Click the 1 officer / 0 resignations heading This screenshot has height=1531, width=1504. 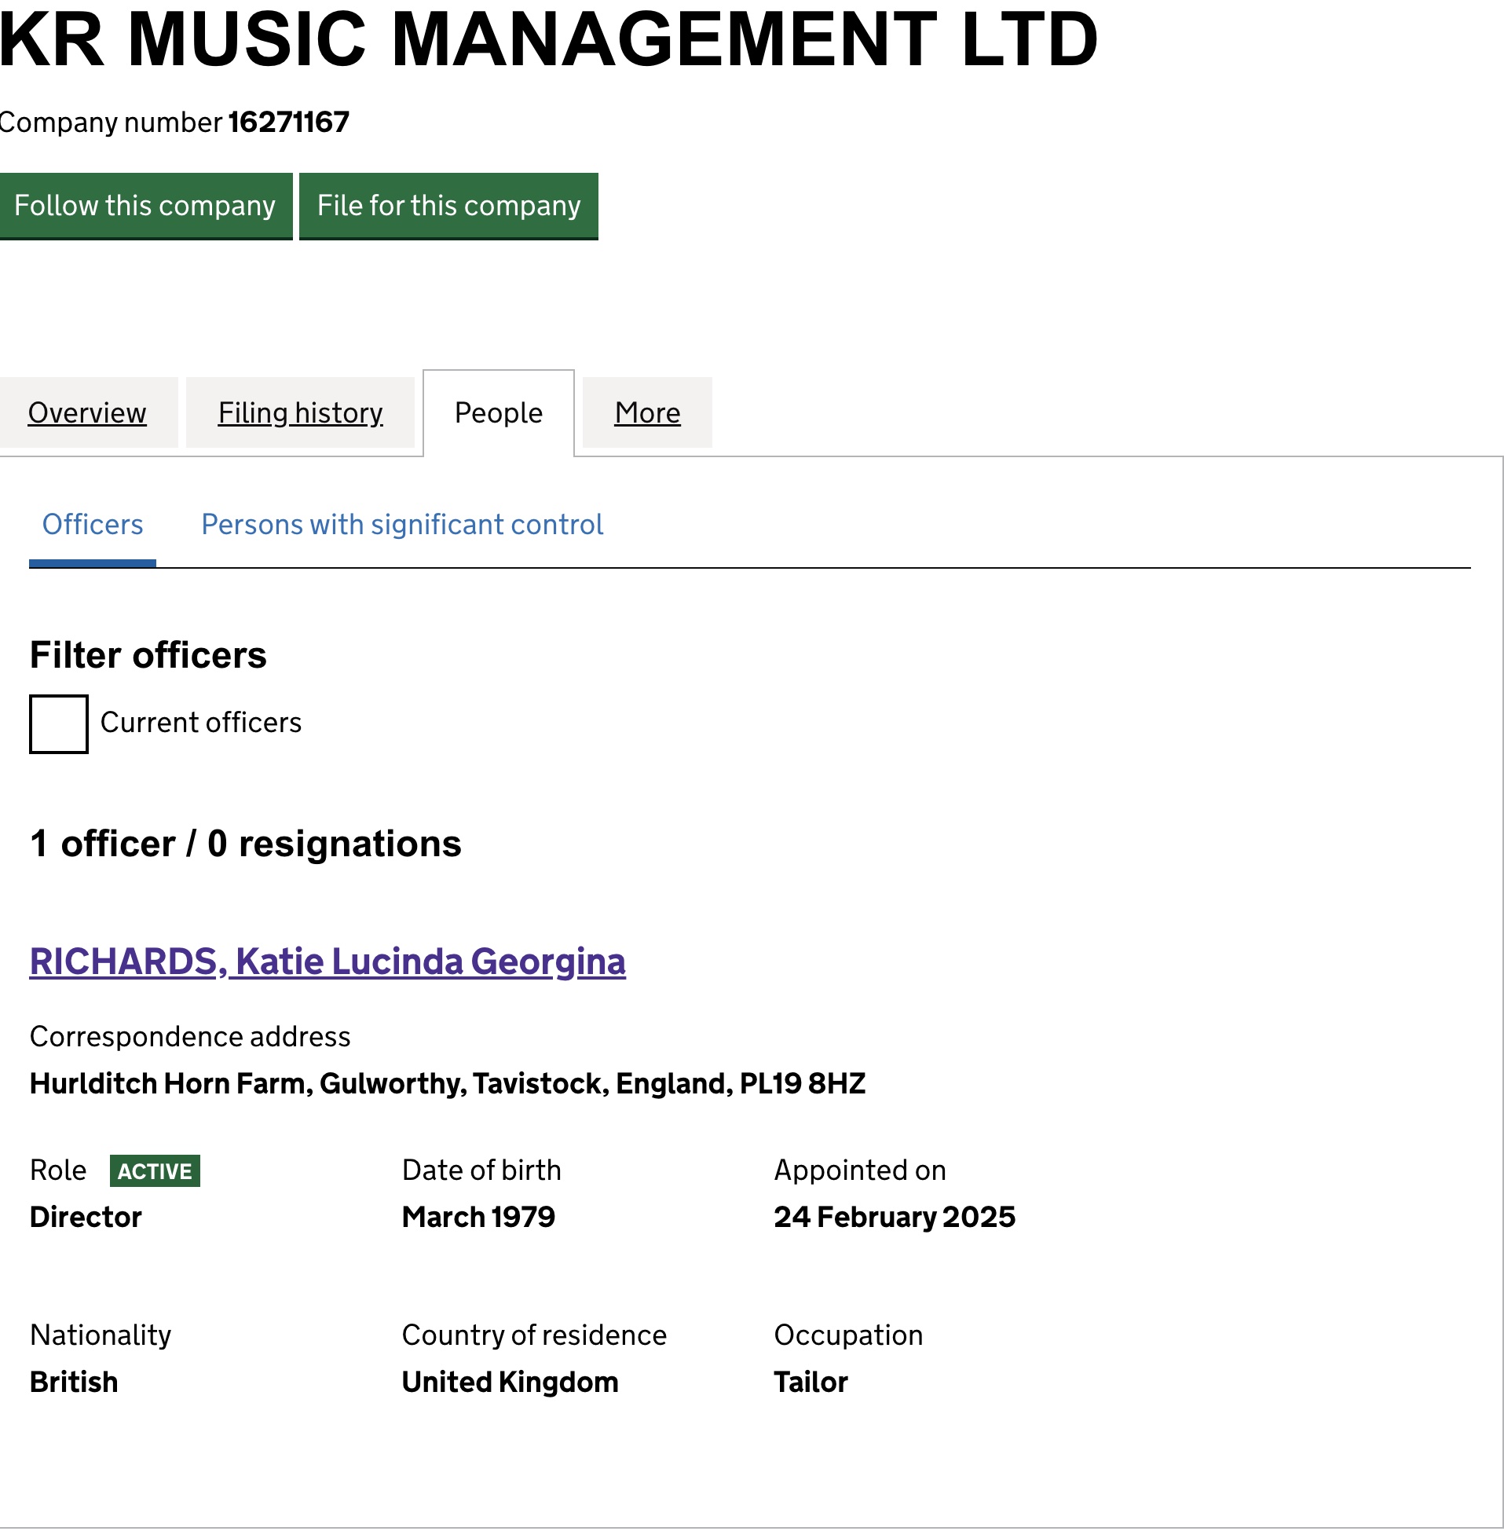(246, 844)
